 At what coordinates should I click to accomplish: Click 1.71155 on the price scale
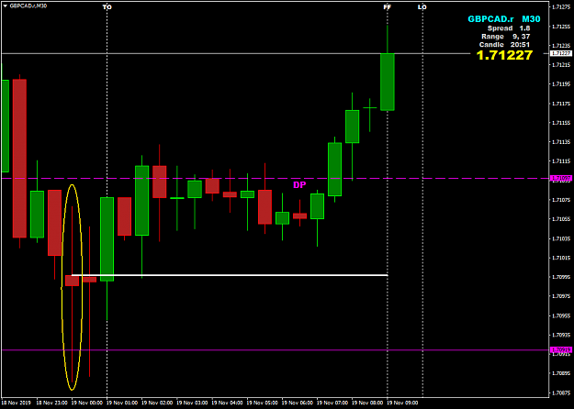click(x=561, y=123)
